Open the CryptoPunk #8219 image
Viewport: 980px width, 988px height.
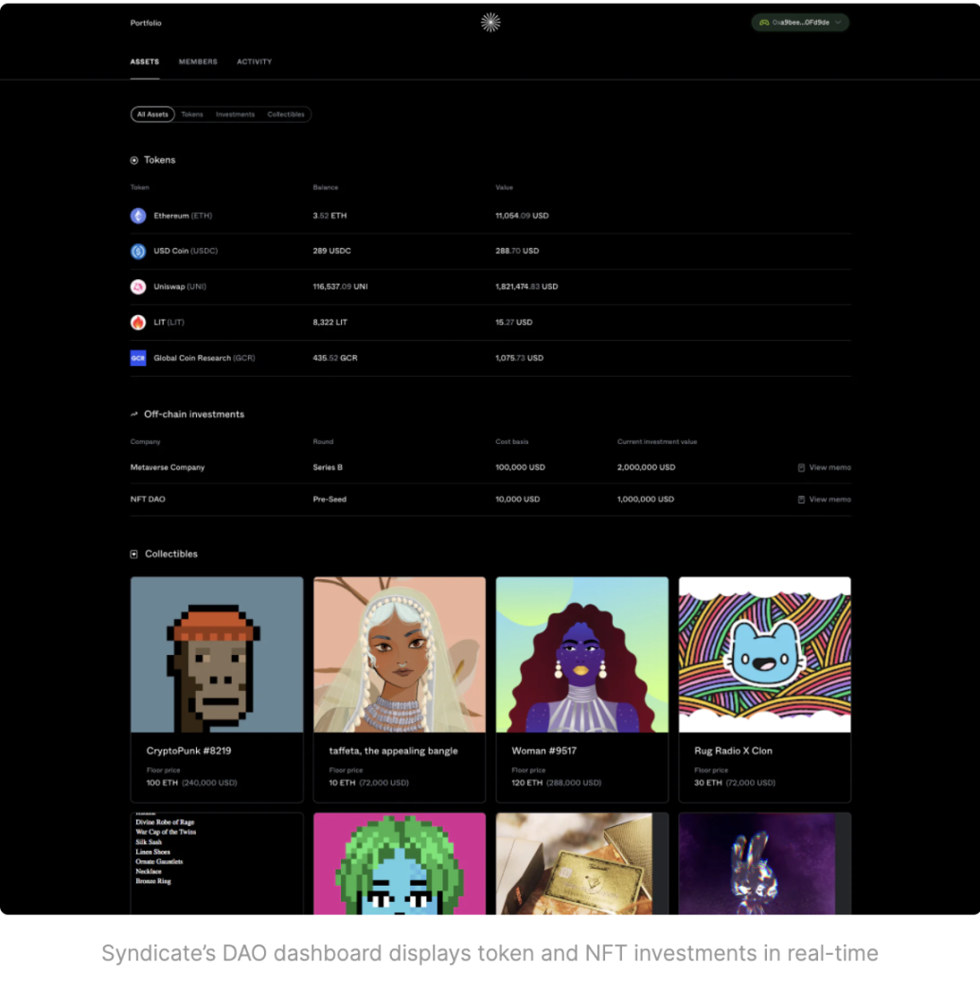tap(217, 655)
